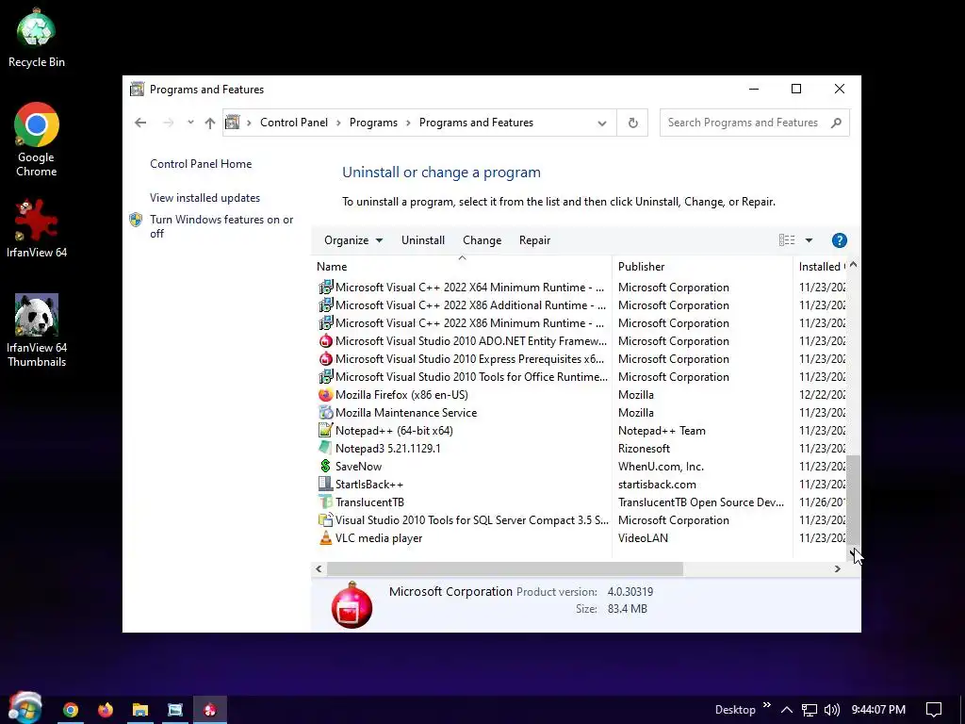The height and width of the screenshot is (724, 965).
Task: Click the horizontal scrollbar thumb
Action: tap(505, 568)
